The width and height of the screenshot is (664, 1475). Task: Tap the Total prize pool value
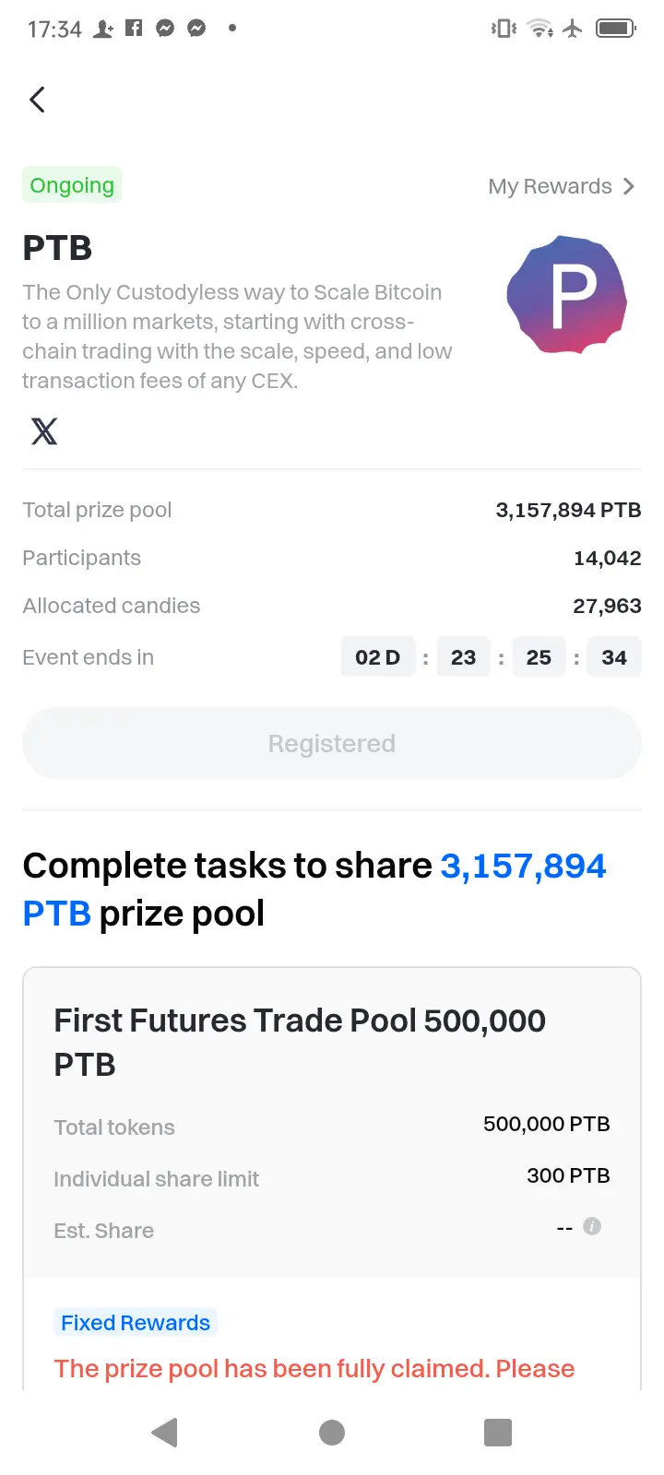pyautogui.click(x=568, y=510)
